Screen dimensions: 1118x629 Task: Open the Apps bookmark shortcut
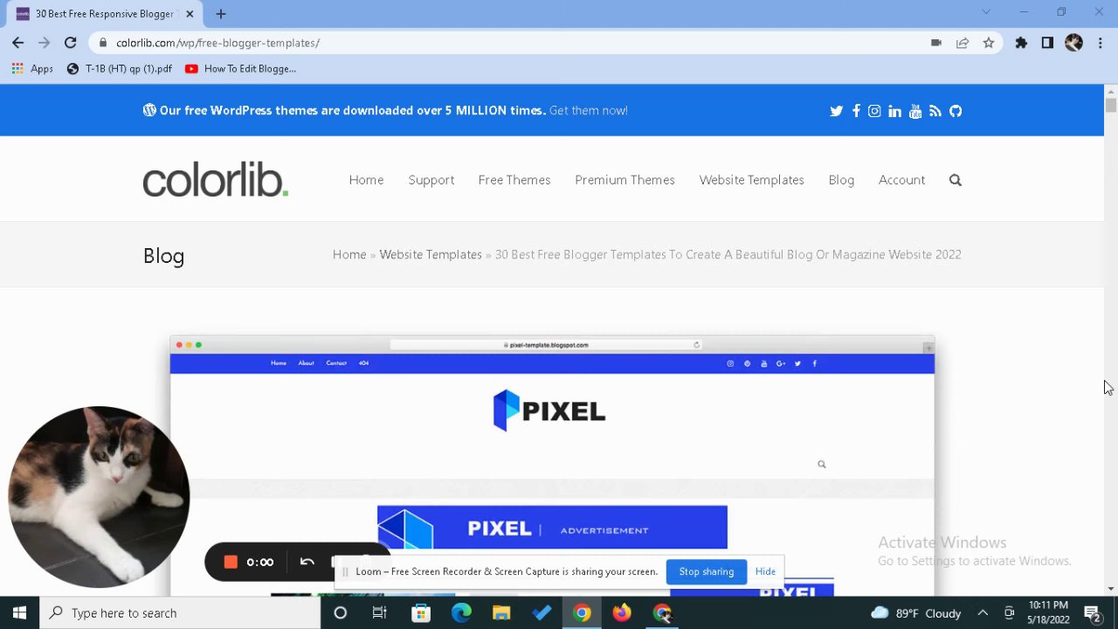pyautogui.click(x=32, y=68)
